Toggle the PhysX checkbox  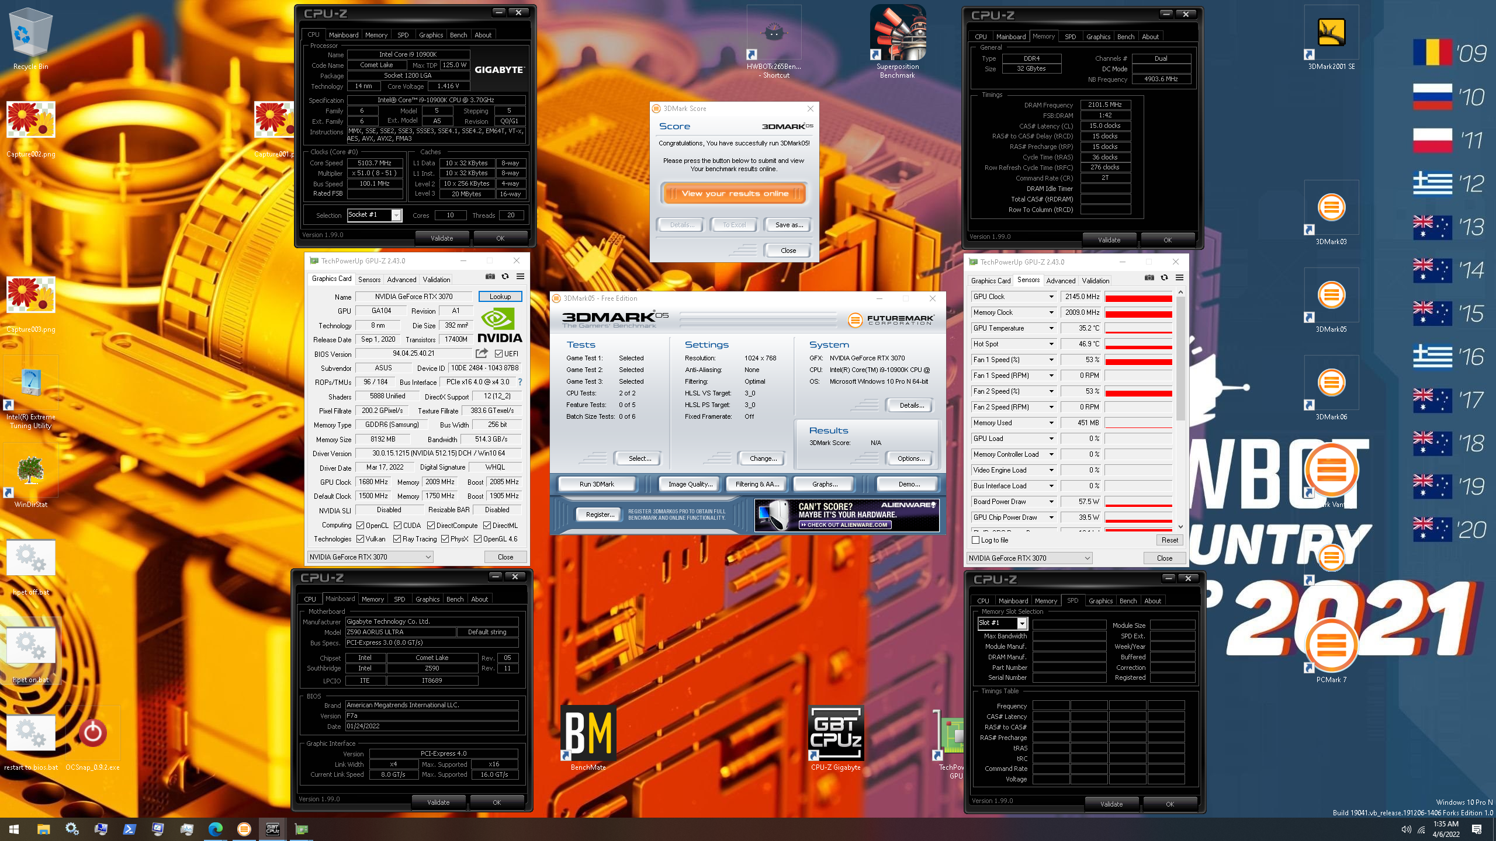[x=445, y=539]
